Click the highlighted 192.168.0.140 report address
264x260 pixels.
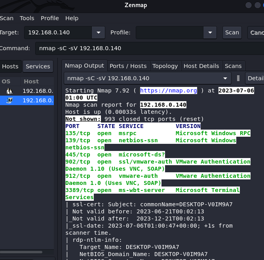tap(163, 105)
